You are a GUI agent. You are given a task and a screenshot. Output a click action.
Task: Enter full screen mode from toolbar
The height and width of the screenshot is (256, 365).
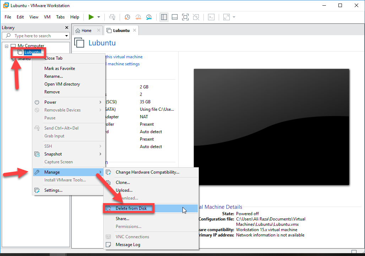(x=185, y=17)
